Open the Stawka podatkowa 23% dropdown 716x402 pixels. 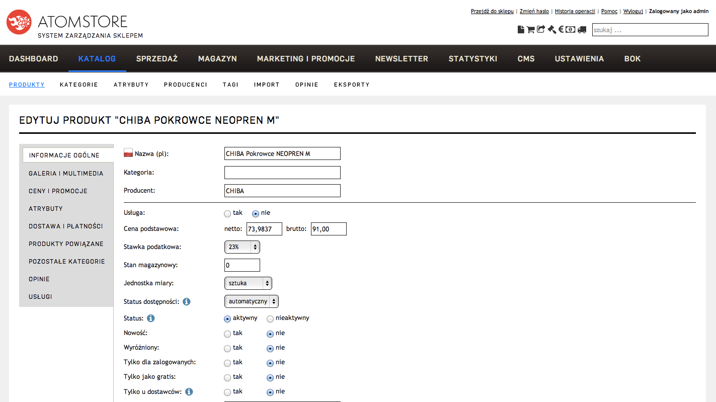[242, 247]
